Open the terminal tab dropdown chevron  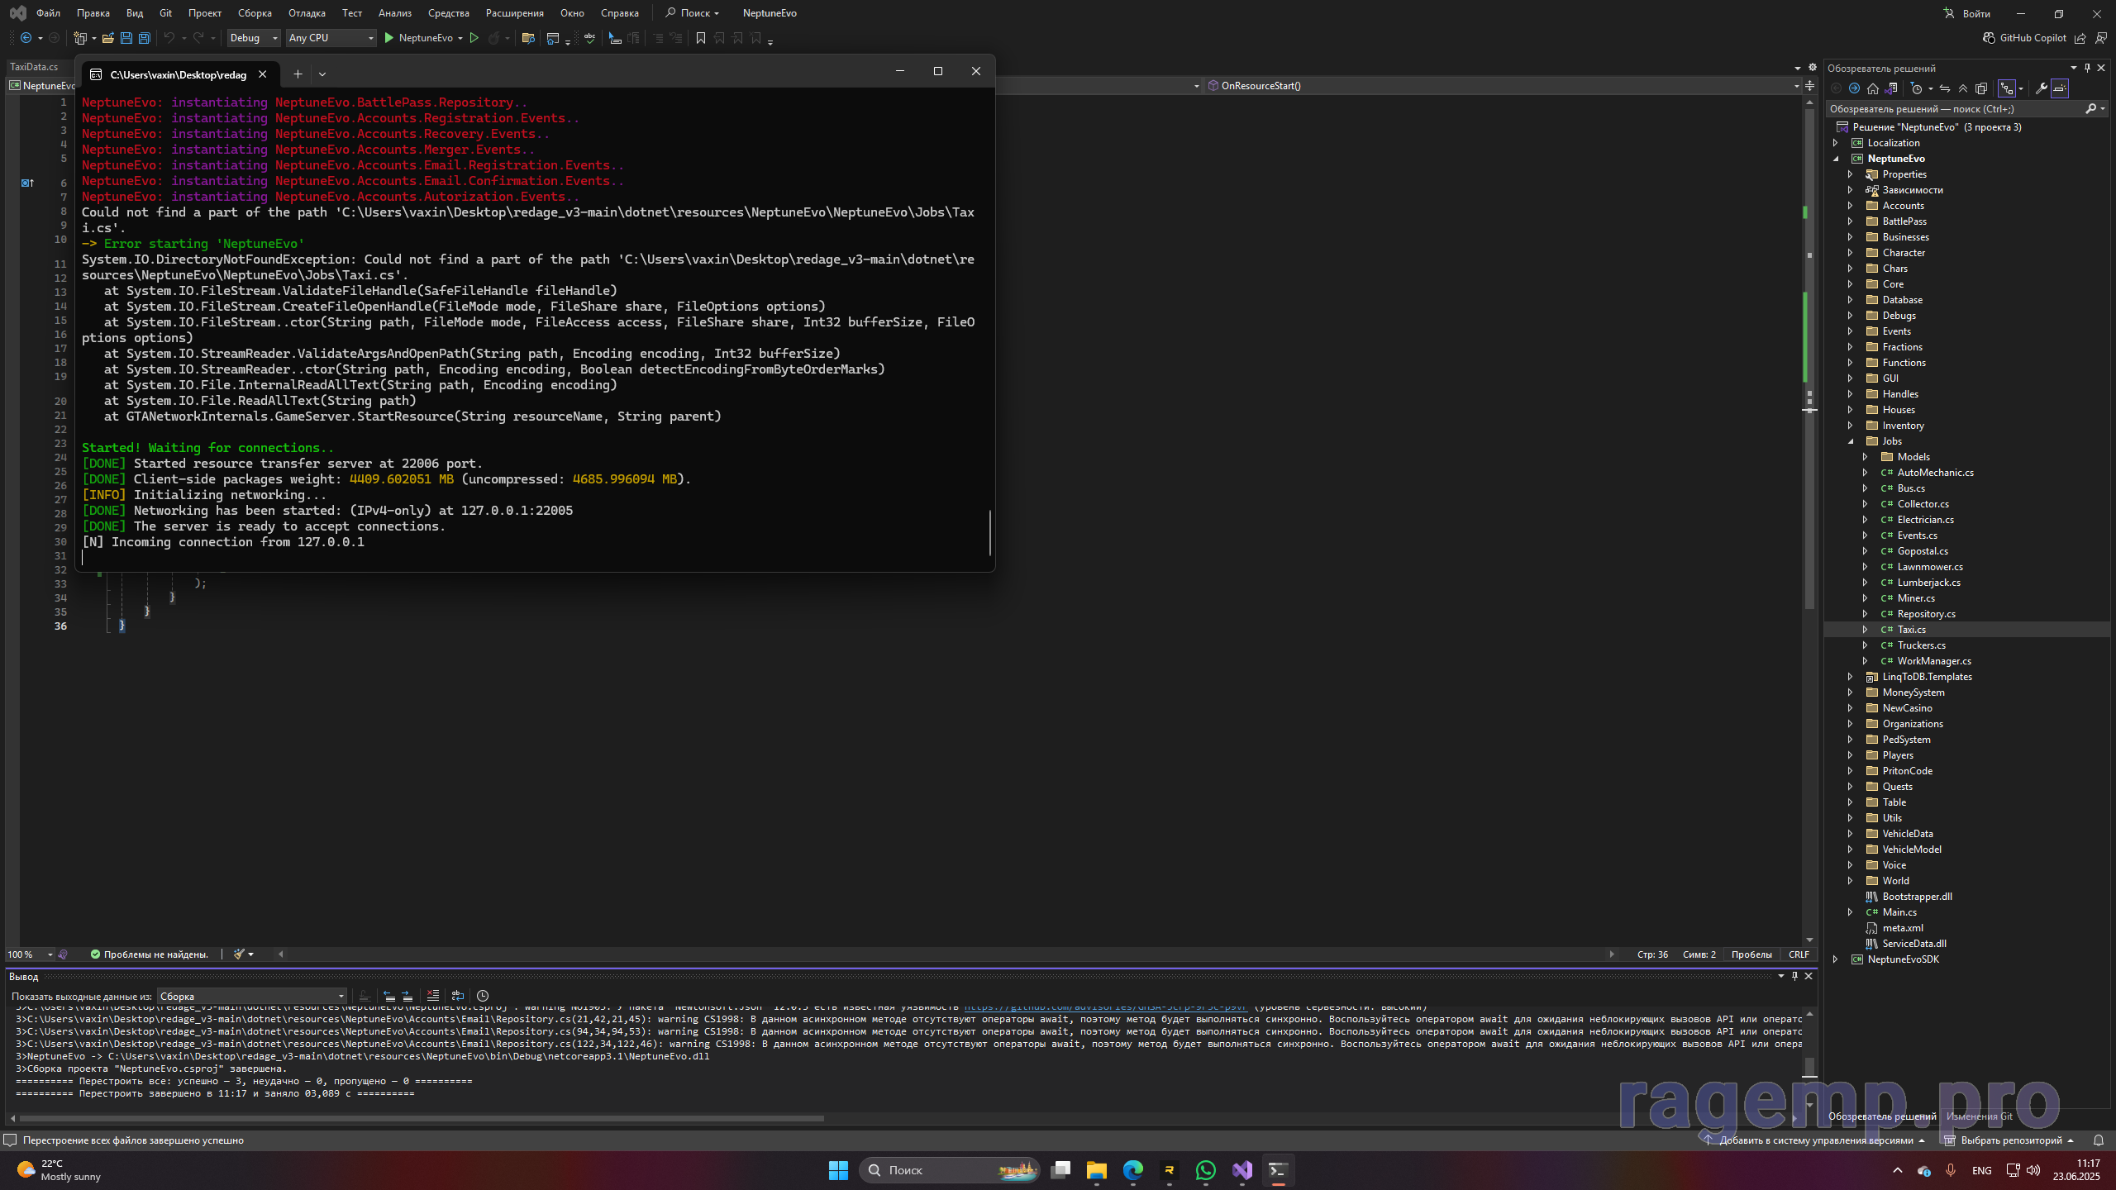click(322, 74)
